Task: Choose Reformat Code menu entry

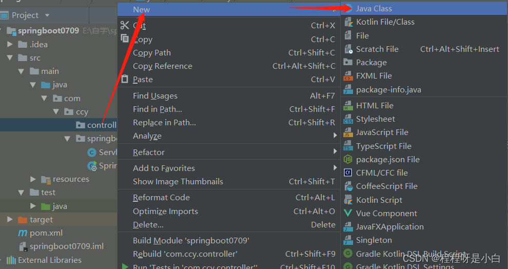Action: [x=161, y=198]
